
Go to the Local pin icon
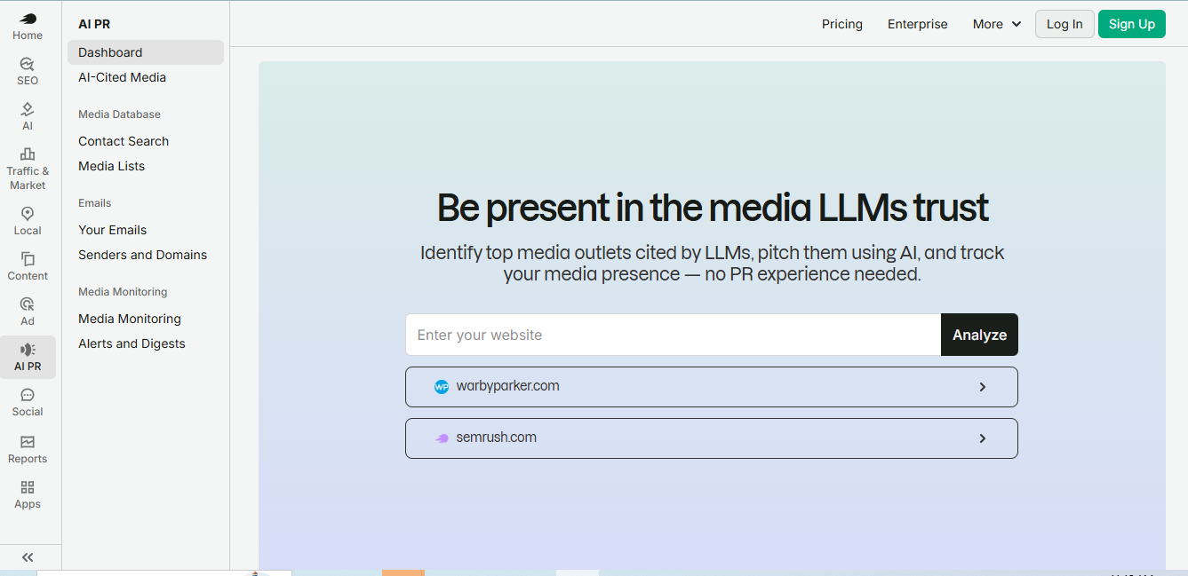pyautogui.click(x=28, y=214)
